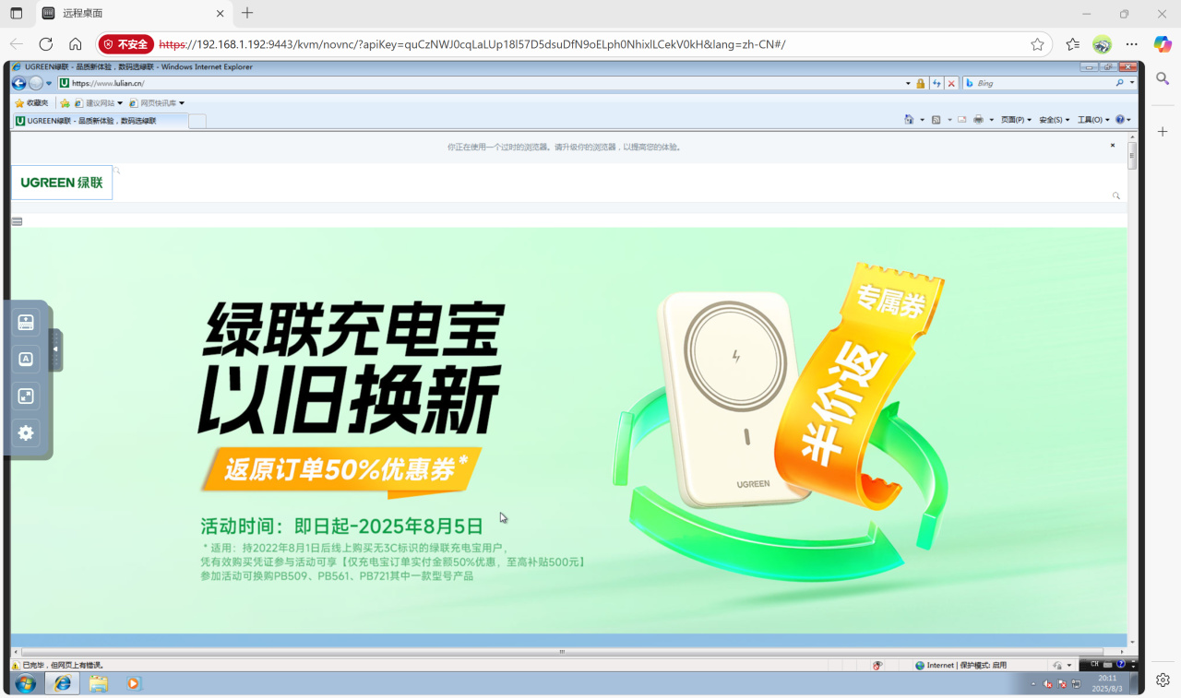Click the remote taskbar muted volume icon
Screen dimensions: 1181x698
1048,684
